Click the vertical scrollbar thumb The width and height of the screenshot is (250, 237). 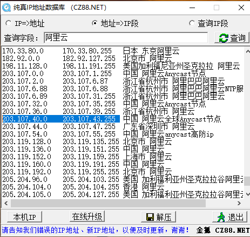(247, 181)
